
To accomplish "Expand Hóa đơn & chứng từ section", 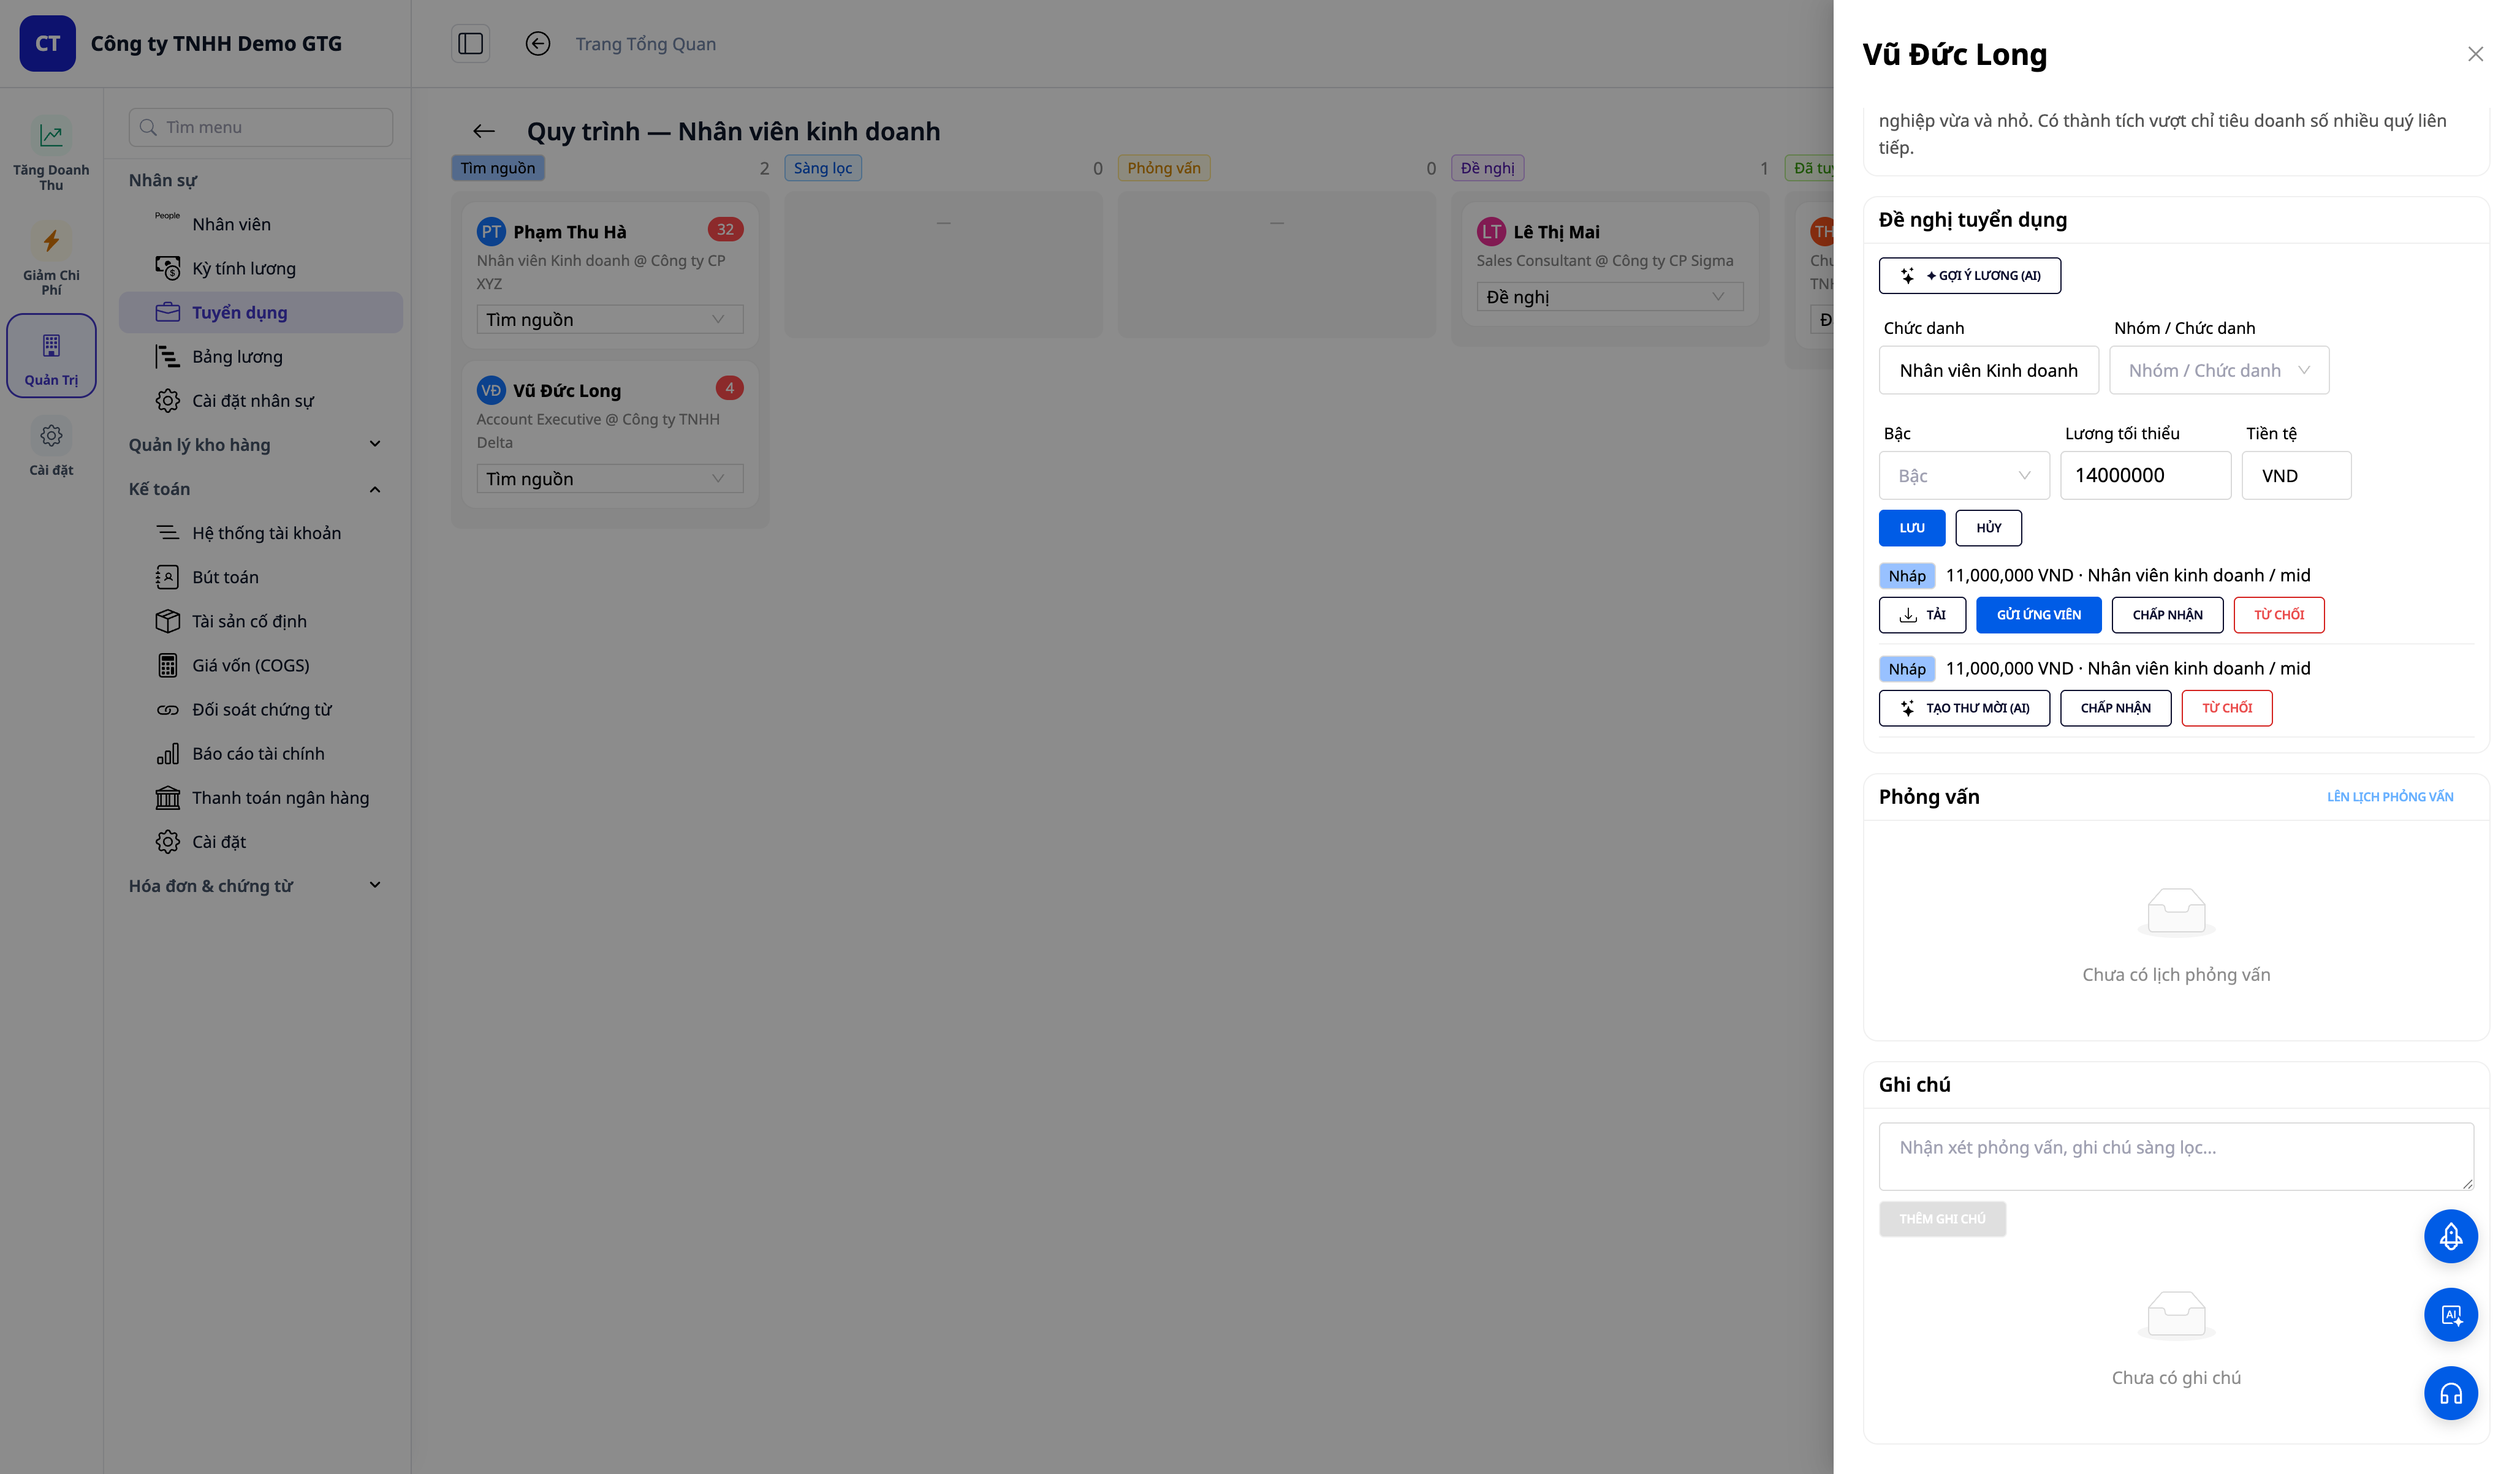I will pos(255,885).
